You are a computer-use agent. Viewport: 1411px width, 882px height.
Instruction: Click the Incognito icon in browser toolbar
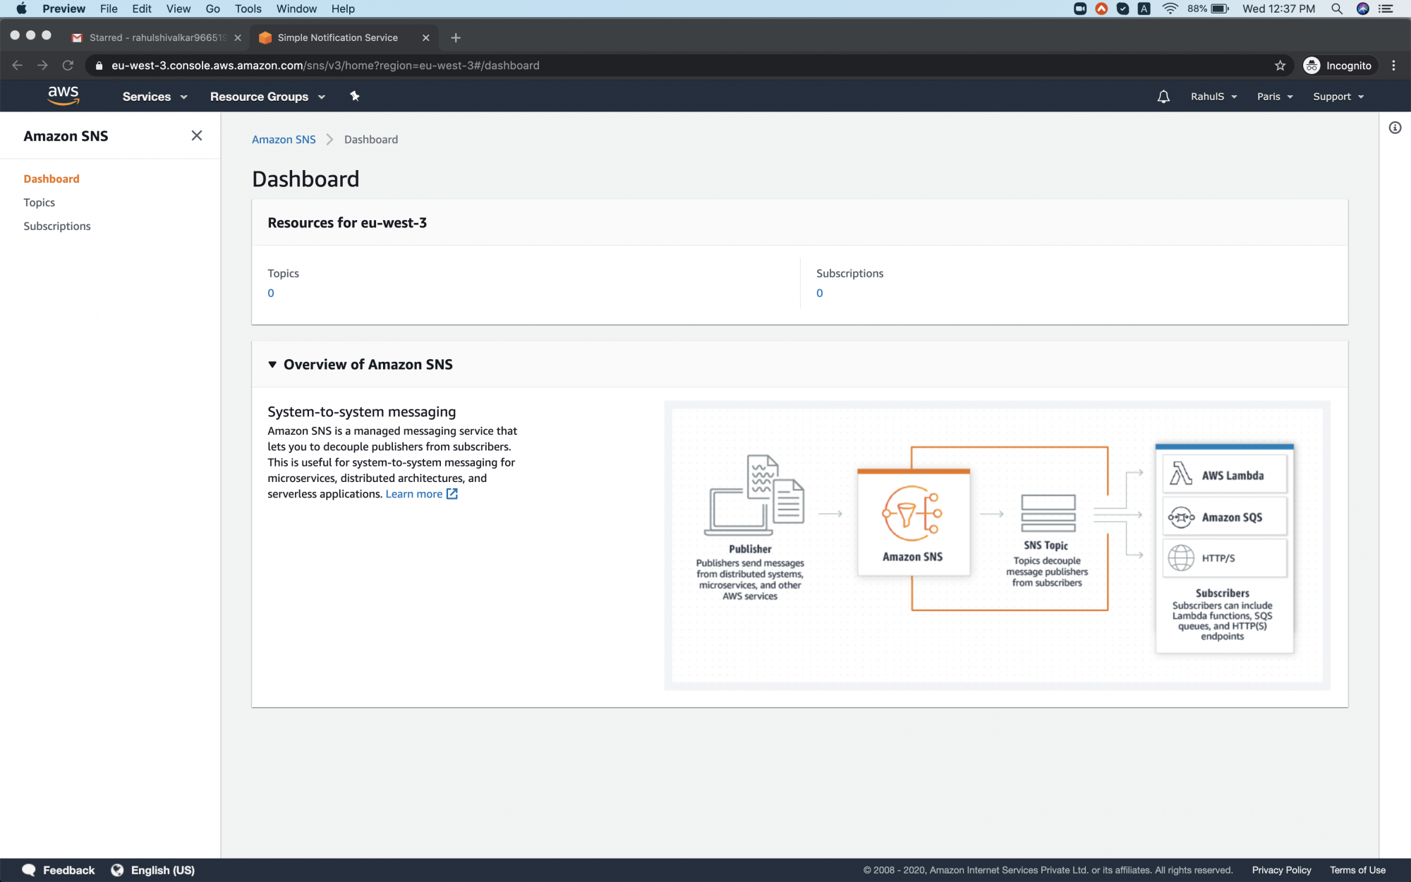coord(1312,65)
